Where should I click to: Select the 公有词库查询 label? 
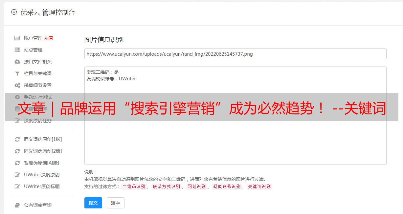[38, 205]
